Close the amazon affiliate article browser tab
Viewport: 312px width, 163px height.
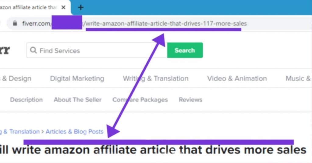coord(63,8)
